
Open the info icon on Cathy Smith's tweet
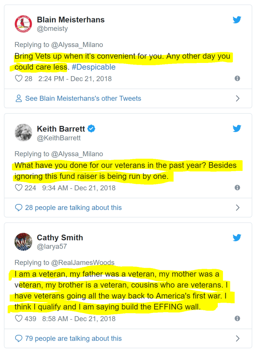pos(237,318)
